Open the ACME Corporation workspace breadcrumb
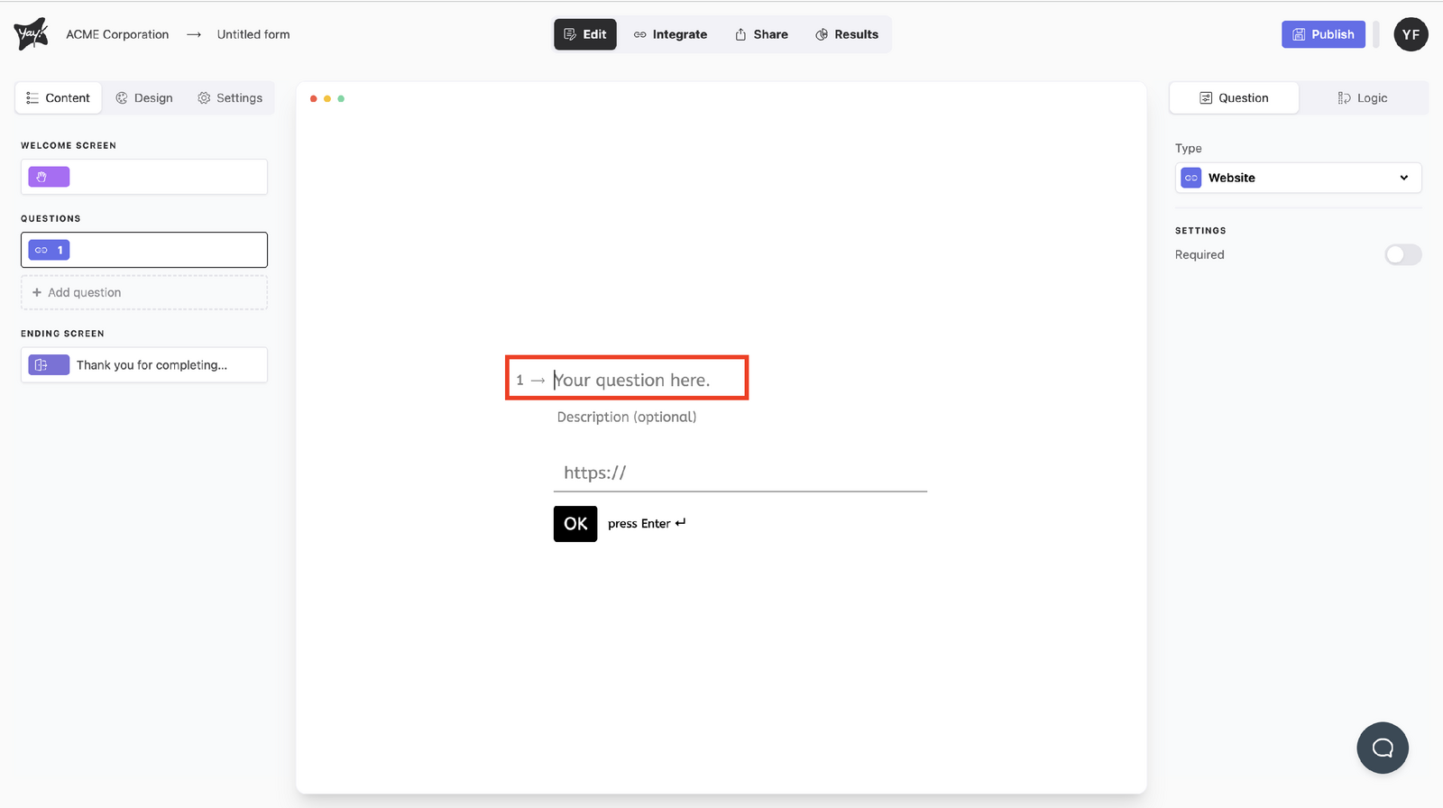Viewport: 1443px width, 808px height. coord(117,34)
